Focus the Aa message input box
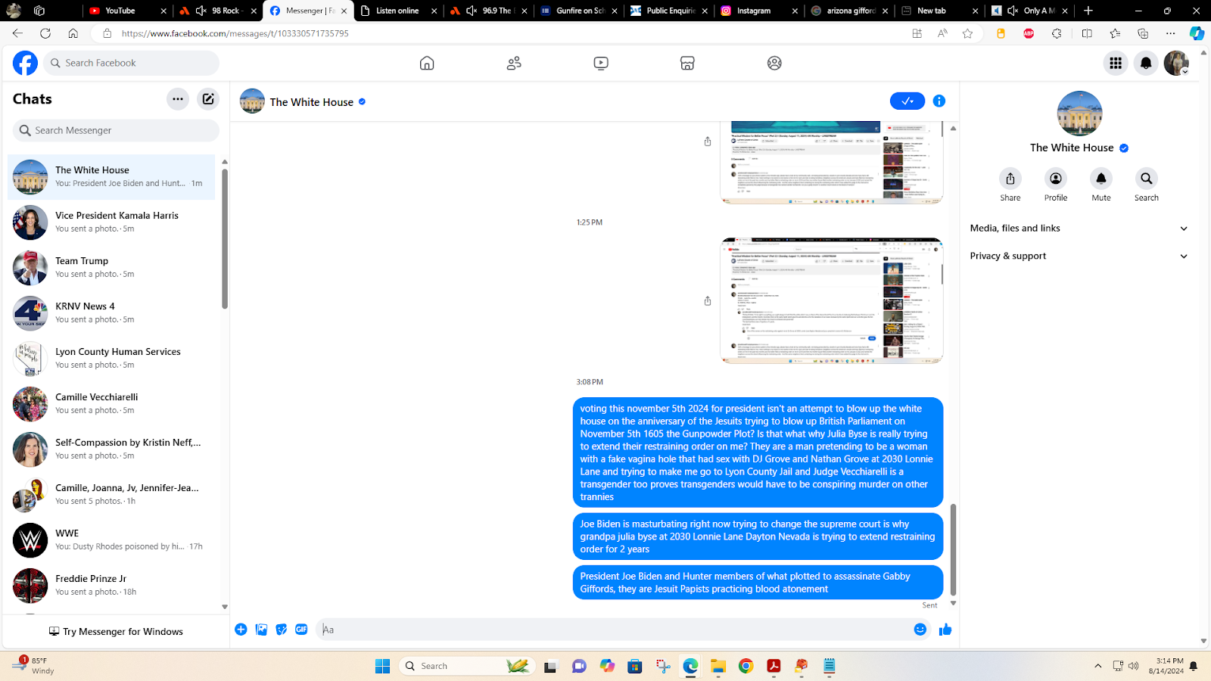1211x681 pixels. click(613, 630)
